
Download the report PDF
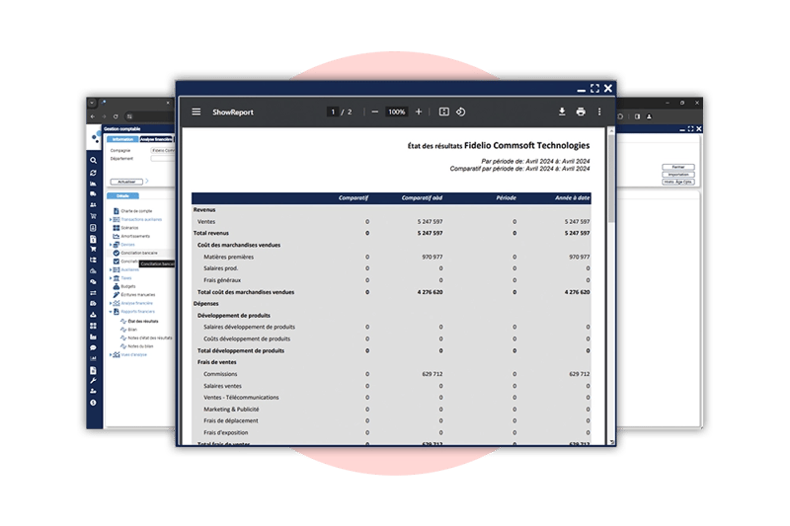[x=562, y=112]
